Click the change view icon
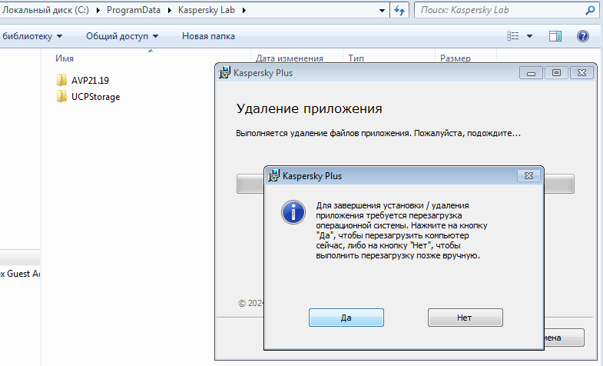 pos(512,36)
